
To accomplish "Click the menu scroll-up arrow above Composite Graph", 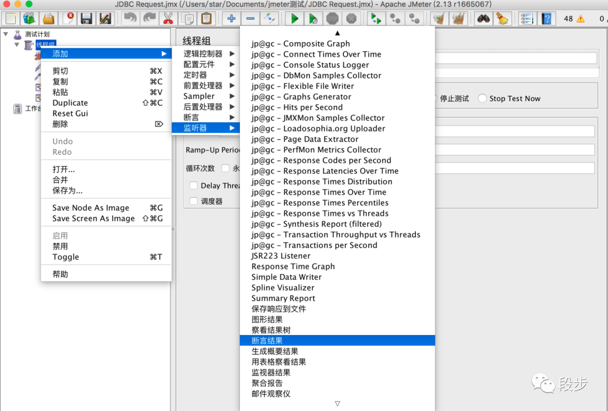I will (337, 33).
